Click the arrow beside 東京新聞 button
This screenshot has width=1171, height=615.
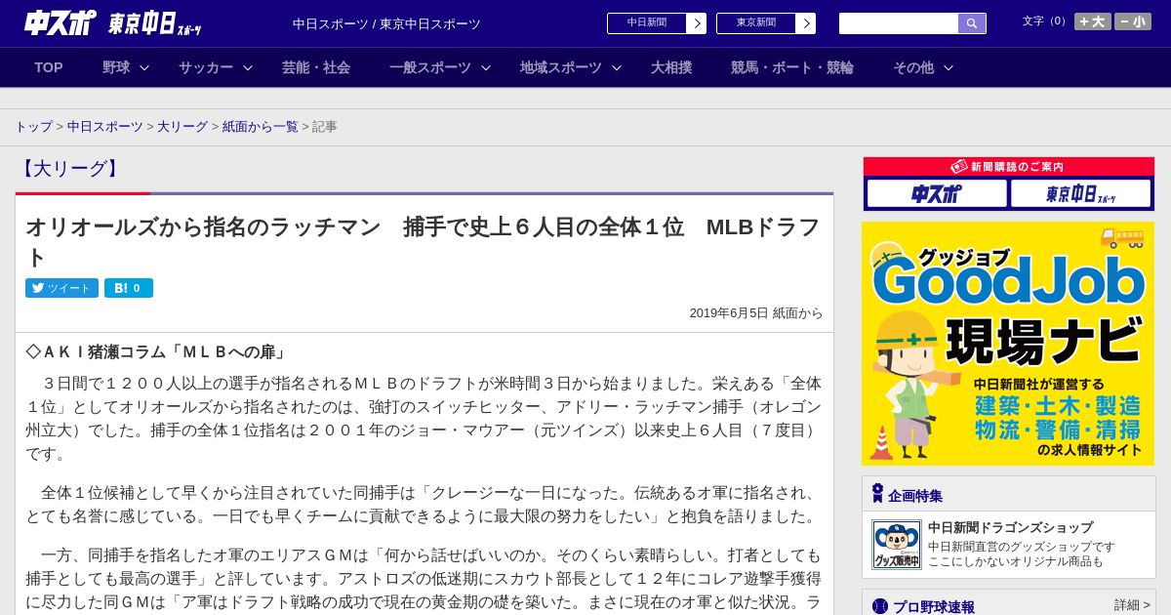805,23
